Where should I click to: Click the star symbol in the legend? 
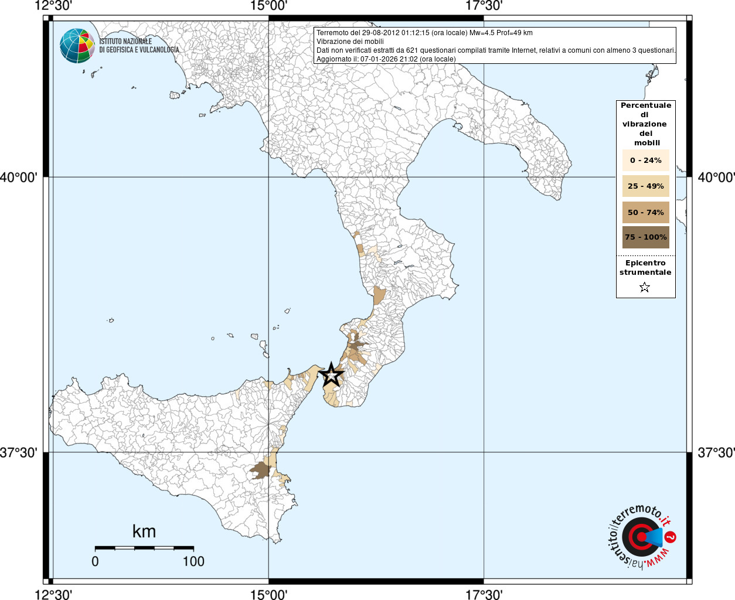pos(645,287)
